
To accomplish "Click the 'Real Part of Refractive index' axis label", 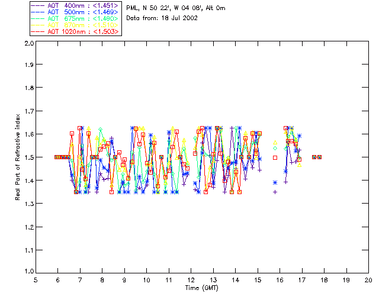I will pos(17,157).
